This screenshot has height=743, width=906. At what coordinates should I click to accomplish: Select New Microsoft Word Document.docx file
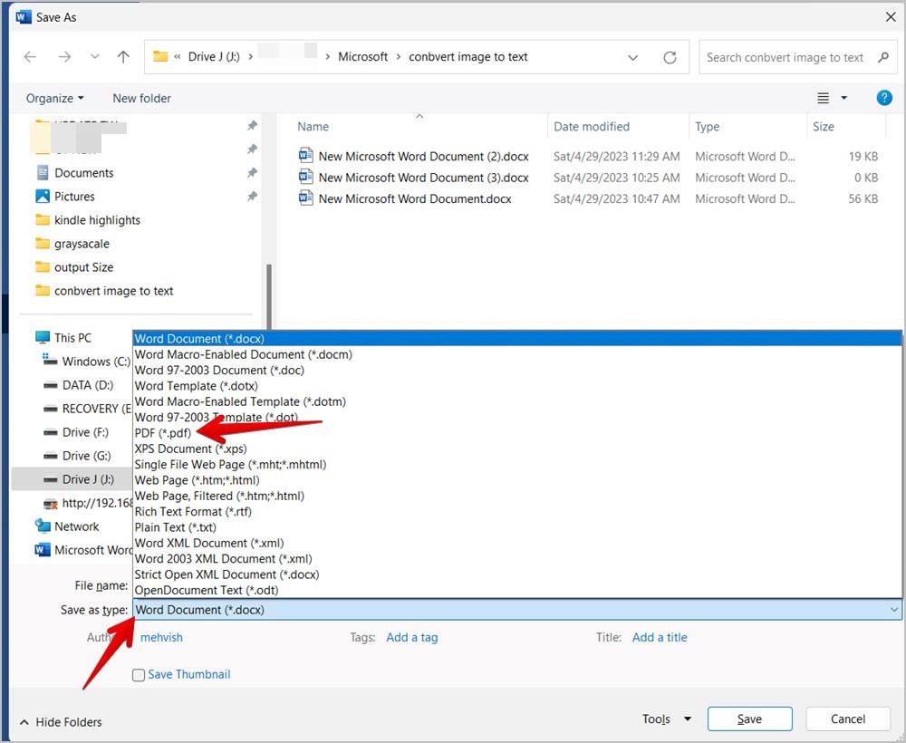coord(415,198)
